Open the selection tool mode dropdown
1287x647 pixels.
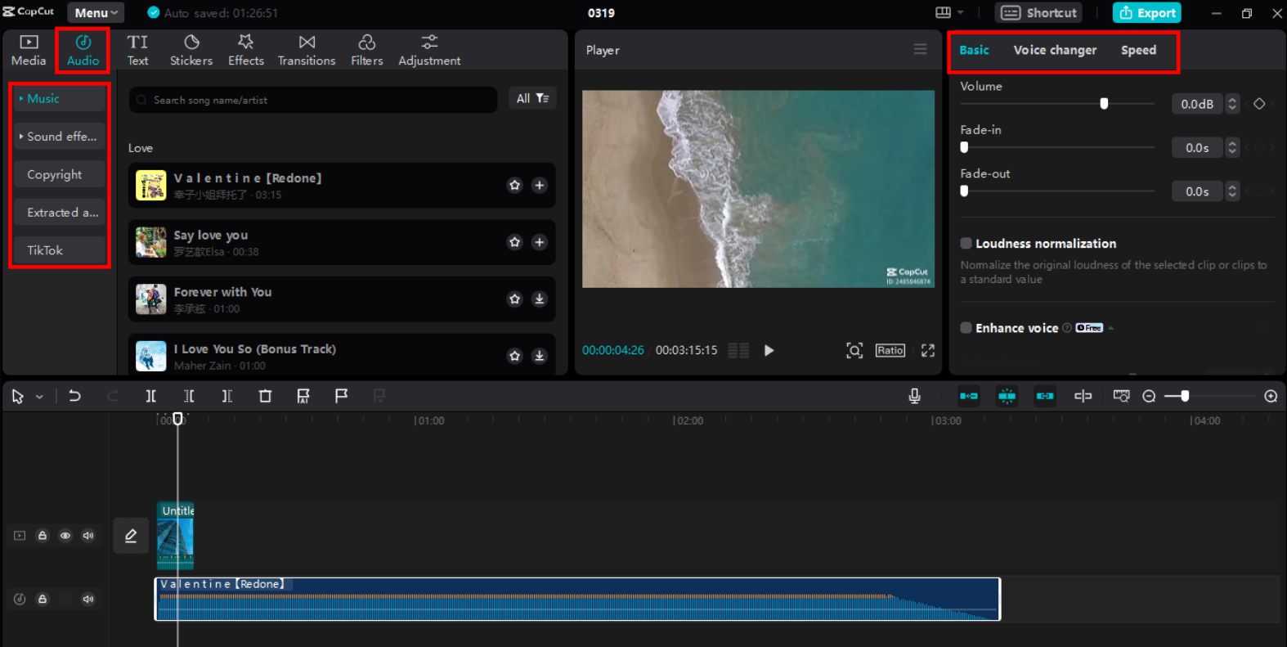click(x=39, y=397)
